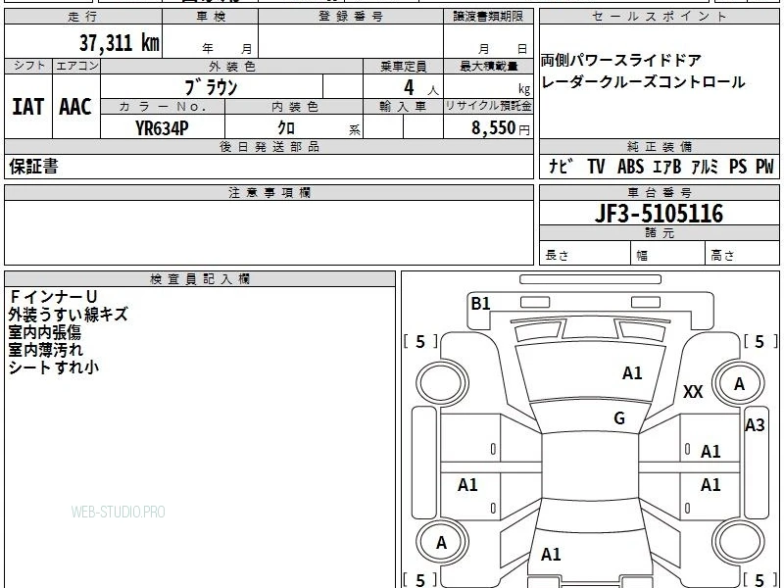
Task: Select the カラーNo. header
Action: [163, 107]
